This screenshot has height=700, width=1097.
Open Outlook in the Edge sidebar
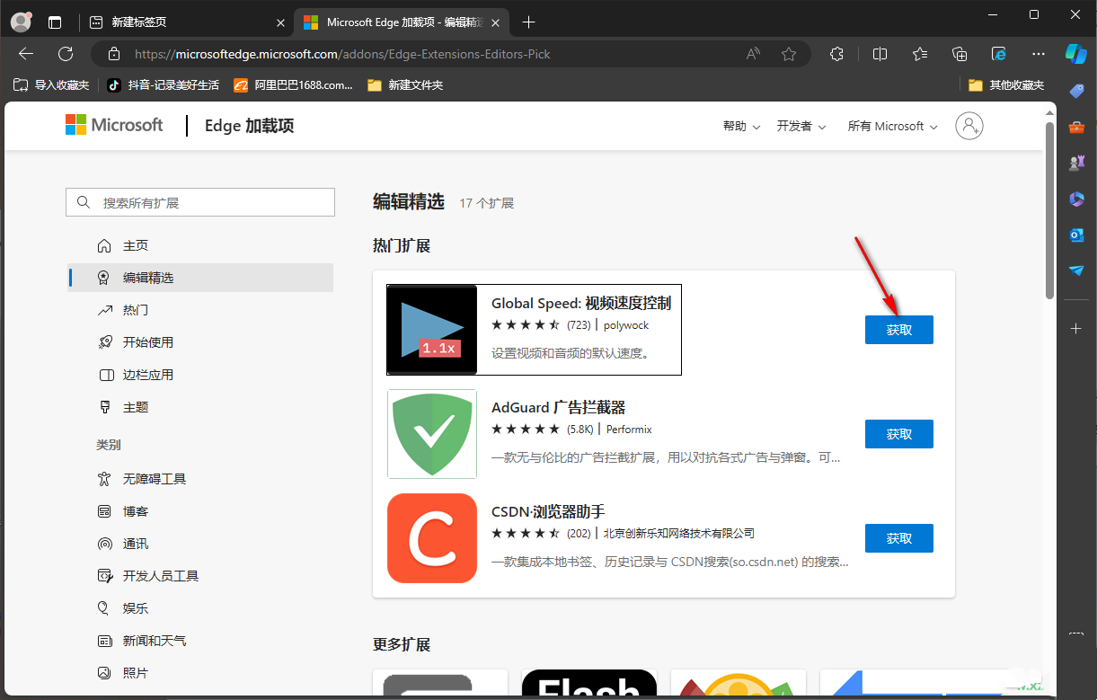click(x=1076, y=235)
